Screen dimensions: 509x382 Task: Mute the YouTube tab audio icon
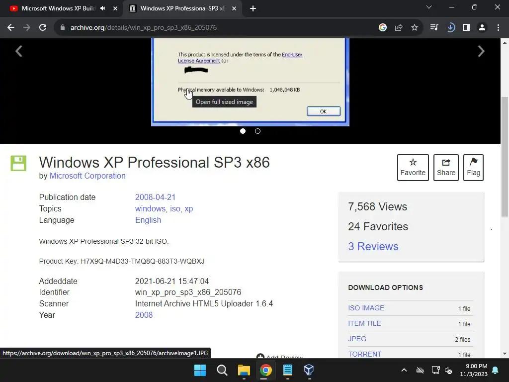(103, 8)
